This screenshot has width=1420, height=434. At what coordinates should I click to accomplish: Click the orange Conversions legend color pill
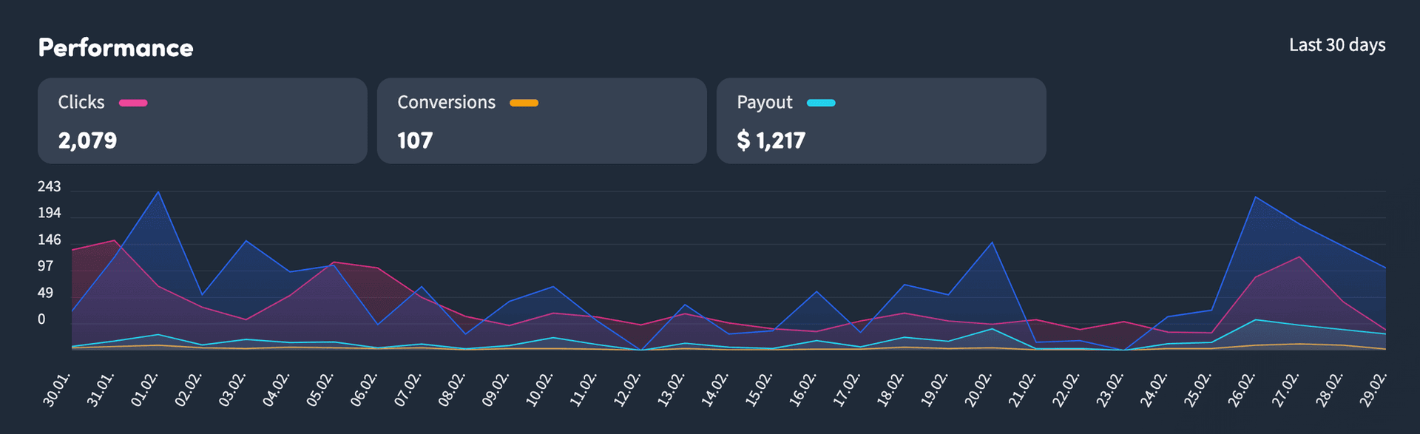(524, 103)
